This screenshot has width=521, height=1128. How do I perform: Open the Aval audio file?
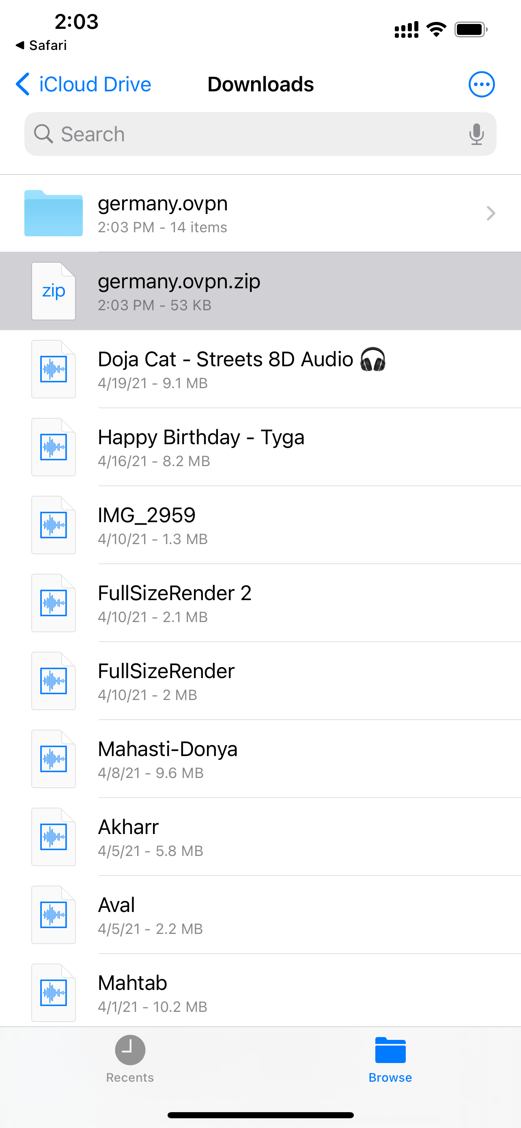[116, 915]
